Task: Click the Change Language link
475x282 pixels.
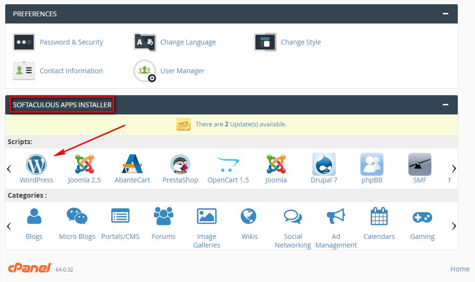Action: coord(188,42)
